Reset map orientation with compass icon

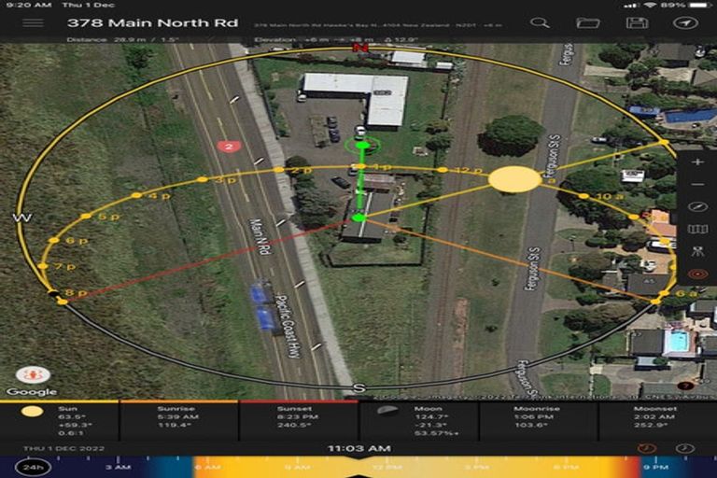(x=696, y=206)
